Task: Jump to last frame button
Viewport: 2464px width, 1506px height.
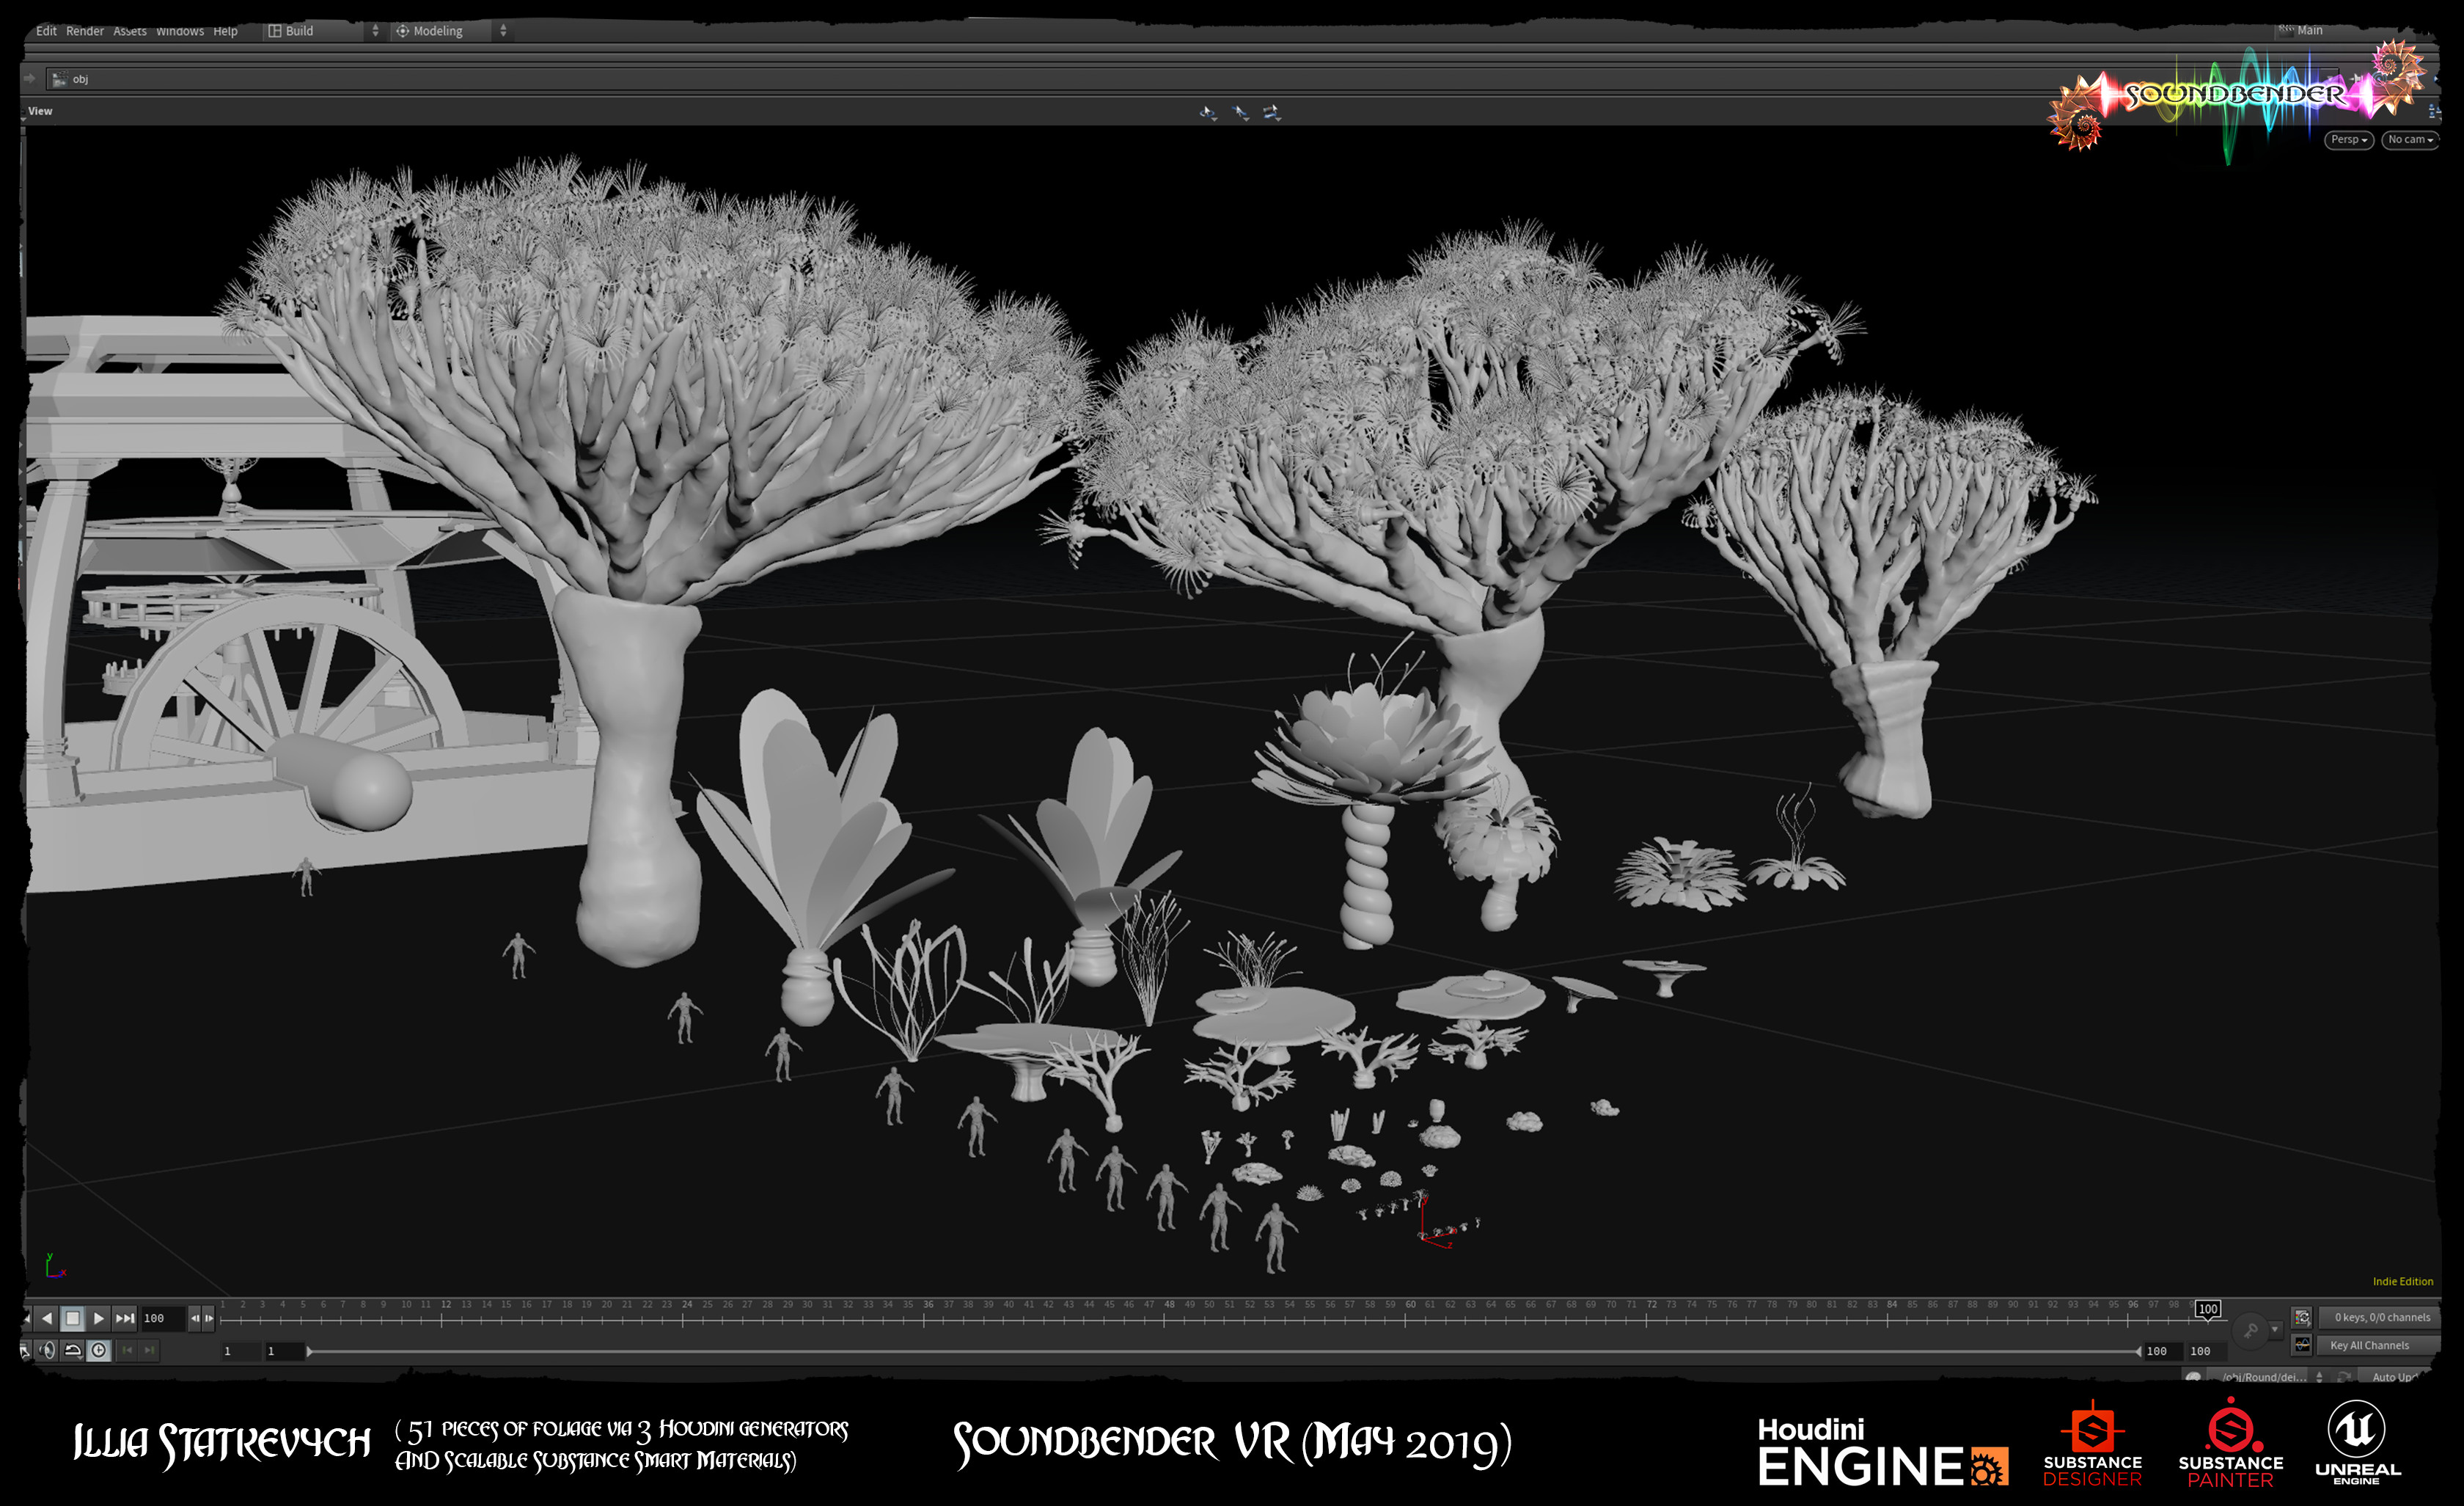Action: click(x=125, y=1318)
